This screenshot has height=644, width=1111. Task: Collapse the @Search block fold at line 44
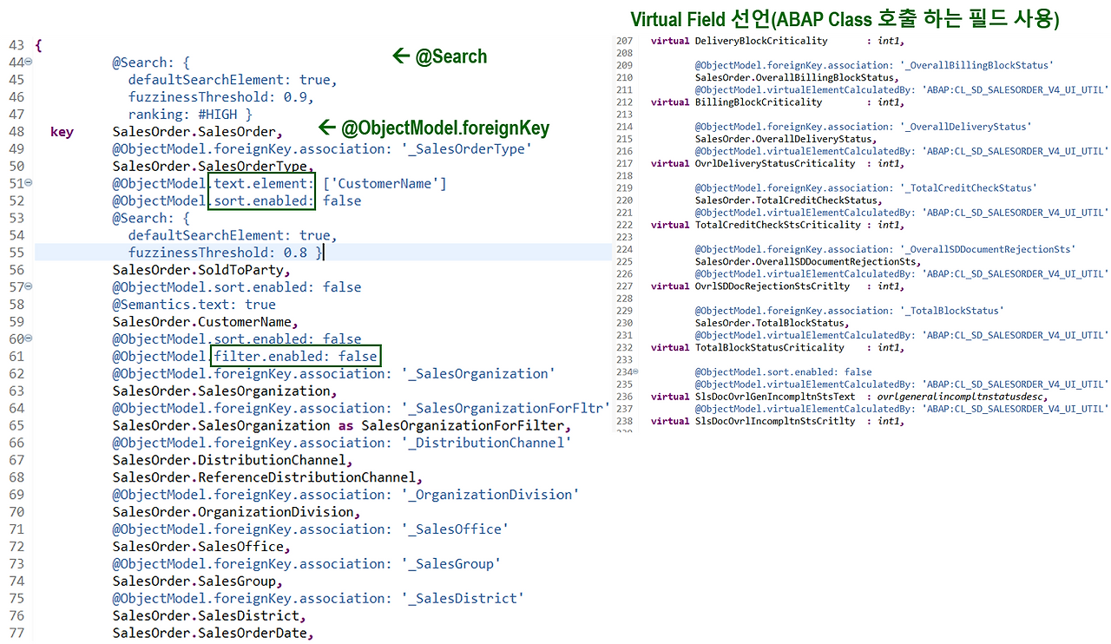point(29,62)
